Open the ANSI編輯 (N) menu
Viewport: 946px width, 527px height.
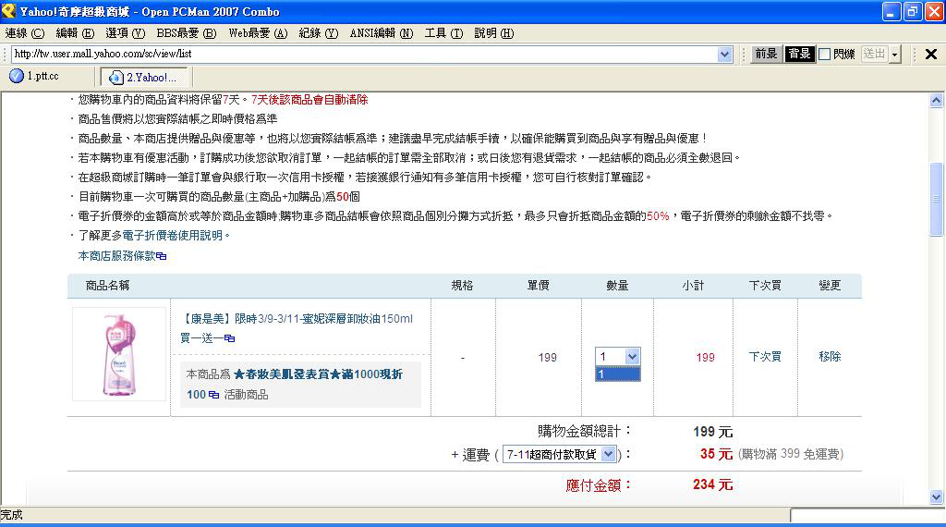coord(382,33)
